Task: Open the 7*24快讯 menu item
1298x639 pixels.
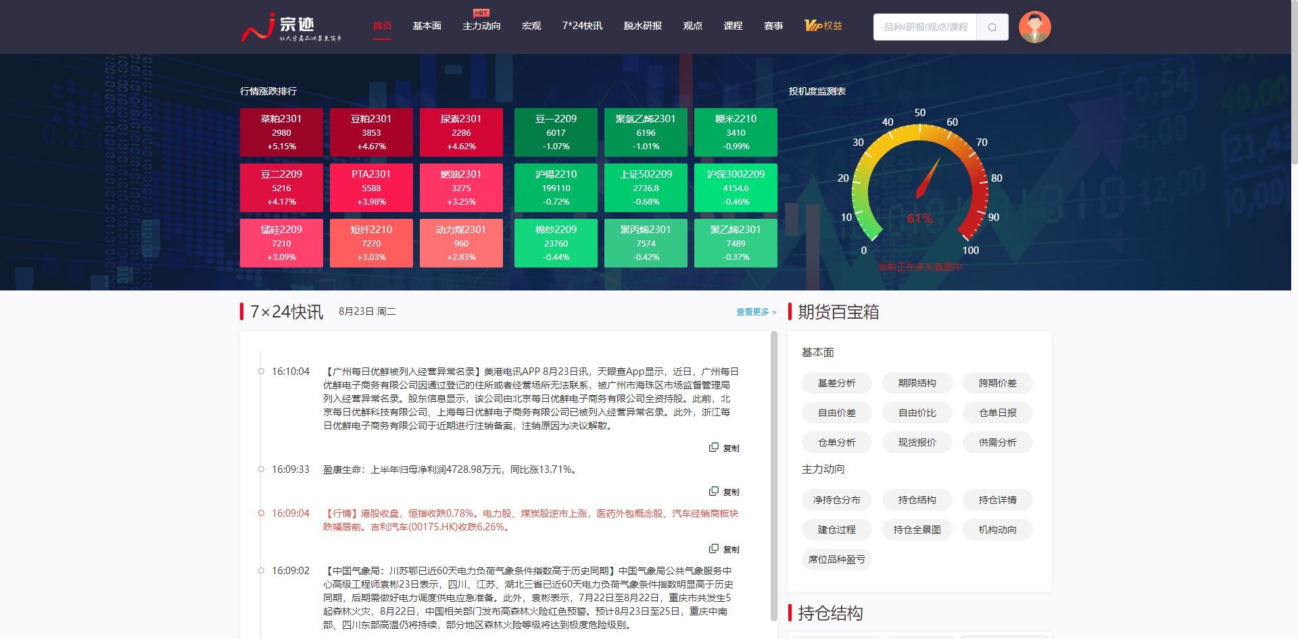Action: click(583, 26)
